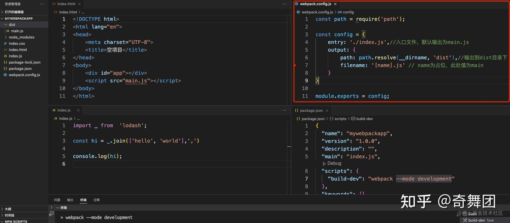Click webpack.config.js in its breadcrumb
Screen dimensions: 510x223
click(x=317, y=12)
